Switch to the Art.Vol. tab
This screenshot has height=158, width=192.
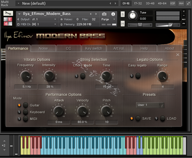(119, 49)
